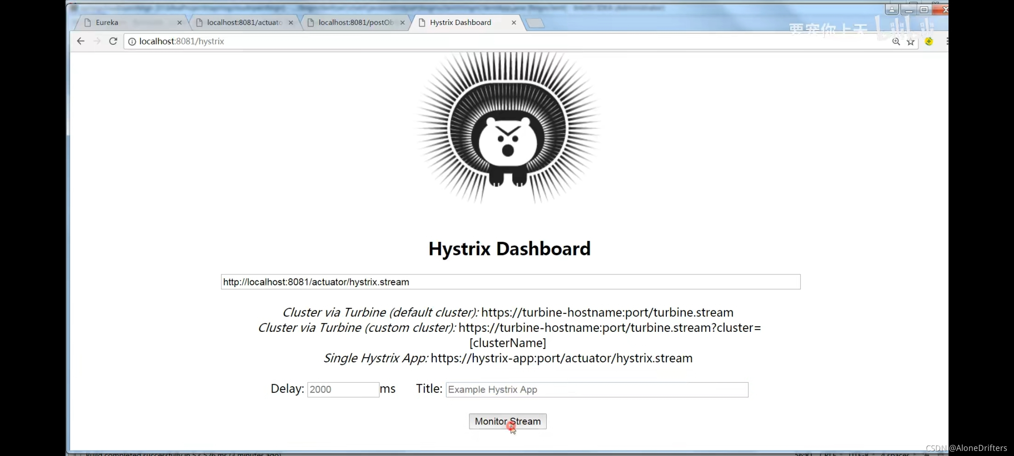The height and width of the screenshot is (456, 1014).
Task: Open the zoom magnifier icon
Action: 896,41
